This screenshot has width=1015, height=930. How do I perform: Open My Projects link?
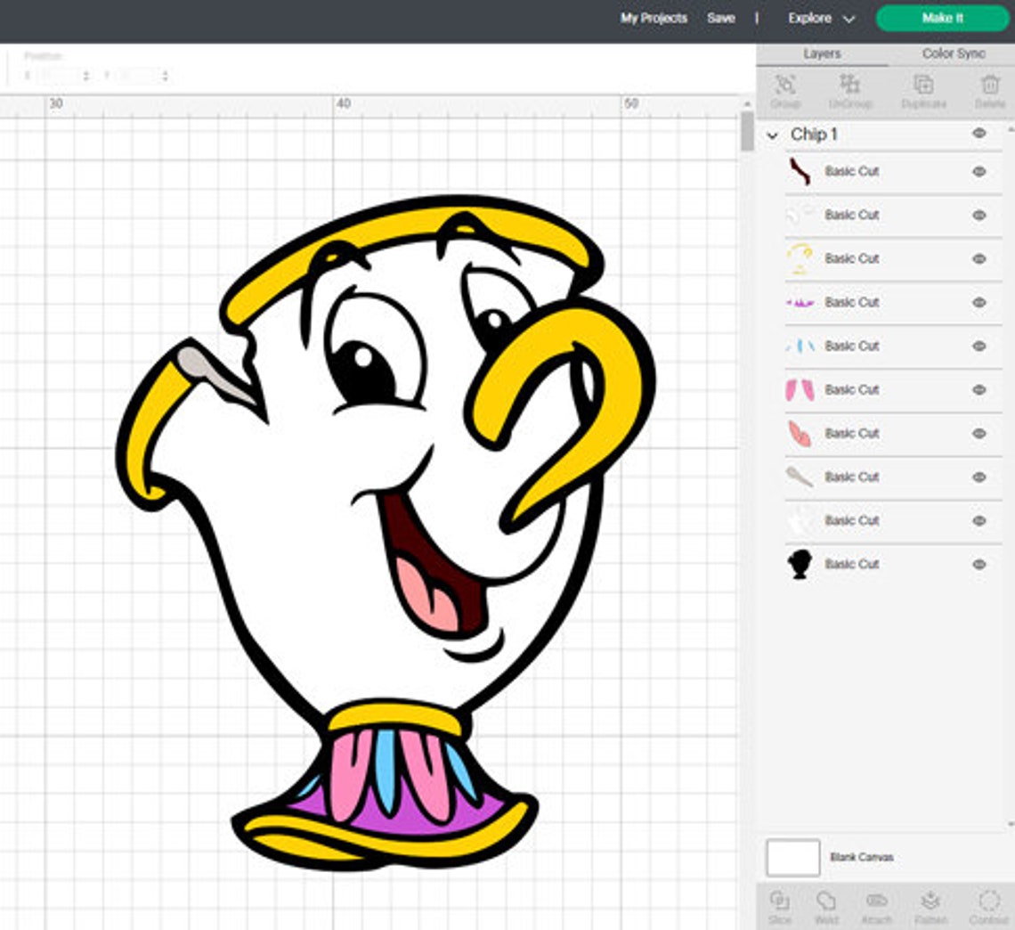[654, 18]
